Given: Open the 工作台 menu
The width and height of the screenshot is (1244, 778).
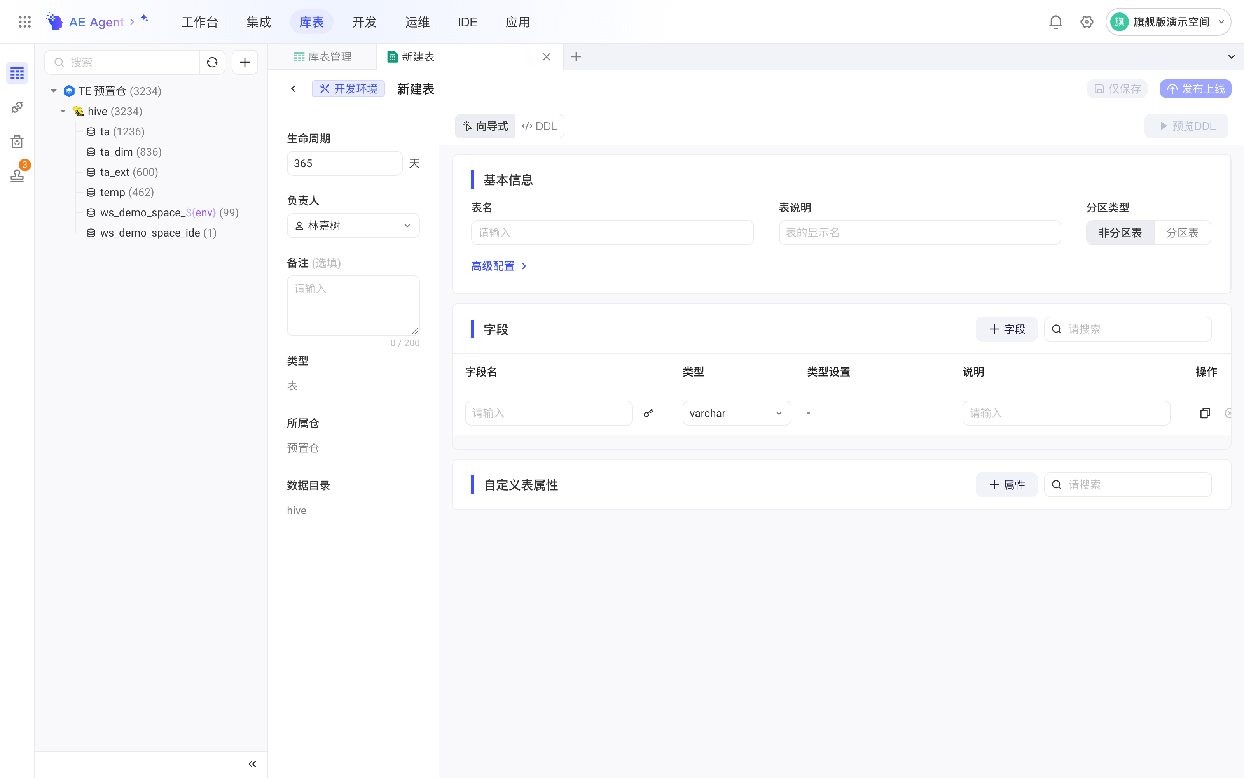Looking at the screenshot, I should coord(200,22).
